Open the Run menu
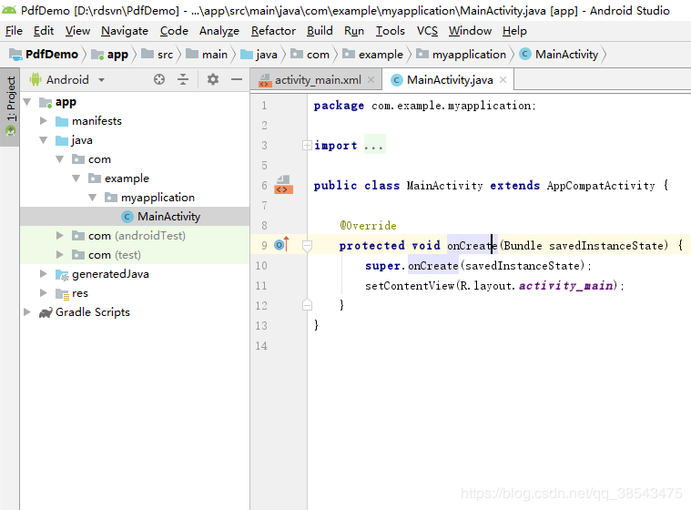Image resolution: width=691 pixels, height=510 pixels. pyautogui.click(x=354, y=31)
